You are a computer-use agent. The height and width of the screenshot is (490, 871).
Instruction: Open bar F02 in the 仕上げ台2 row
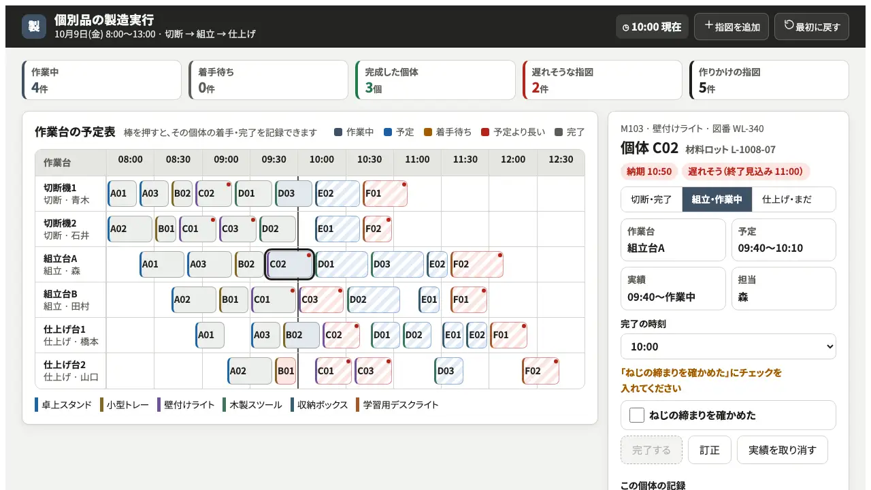541,370
